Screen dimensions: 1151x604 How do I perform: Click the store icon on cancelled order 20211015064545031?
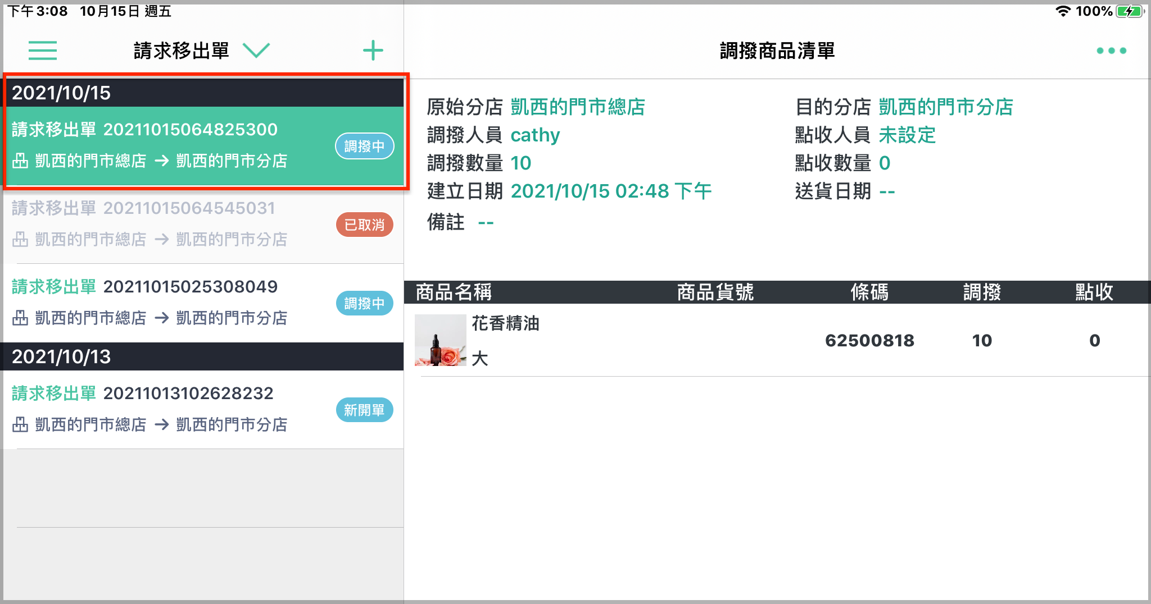click(20, 239)
